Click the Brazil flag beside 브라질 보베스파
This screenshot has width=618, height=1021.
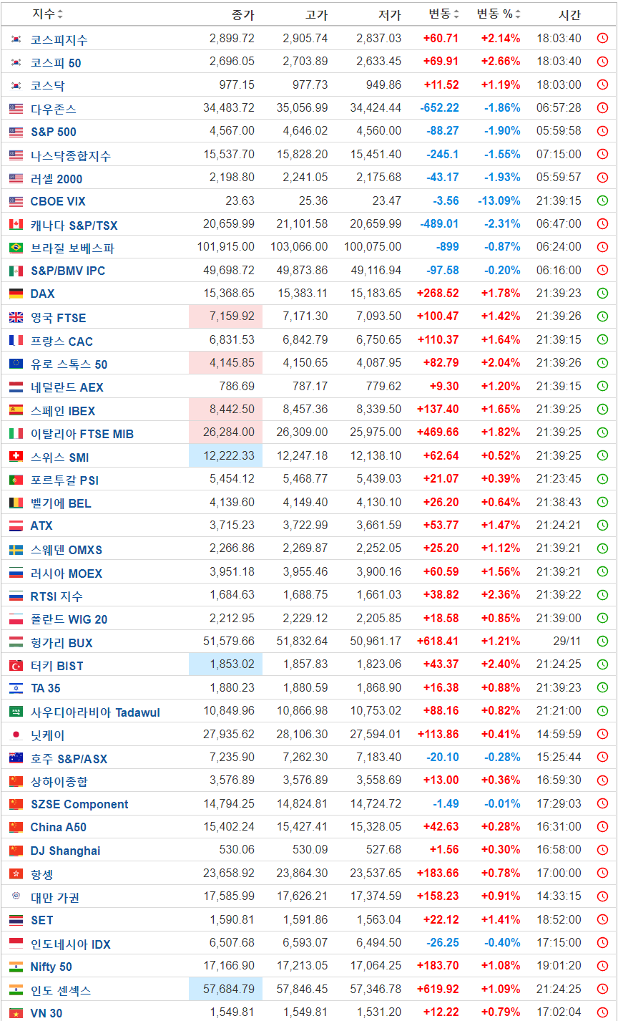pos(16,248)
